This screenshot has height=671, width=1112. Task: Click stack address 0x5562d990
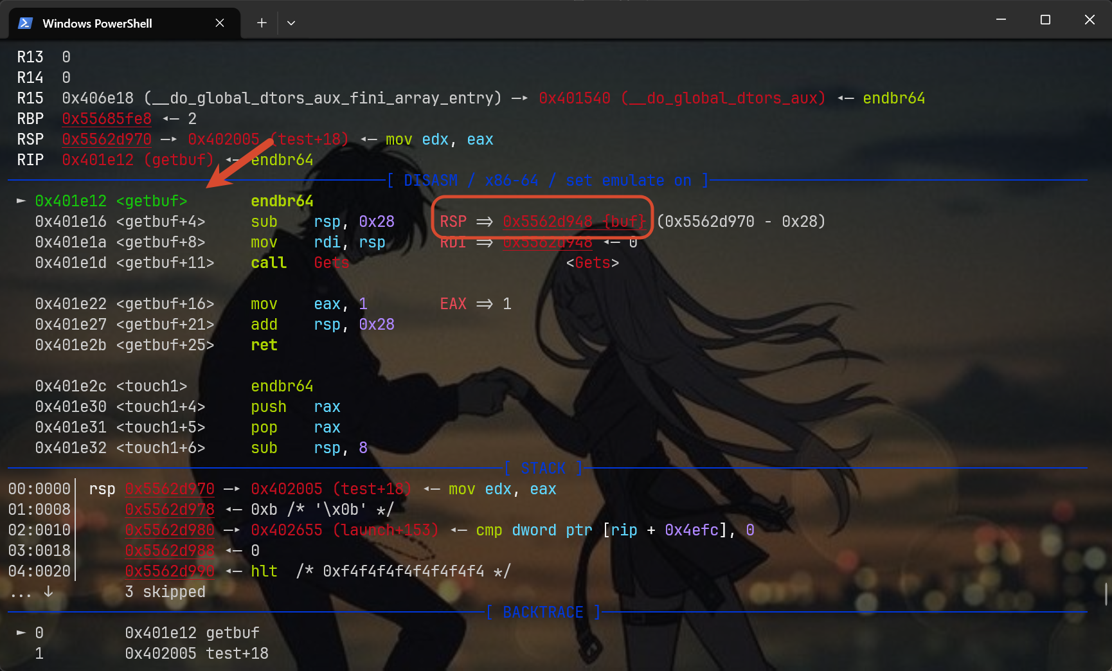coord(170,571)
